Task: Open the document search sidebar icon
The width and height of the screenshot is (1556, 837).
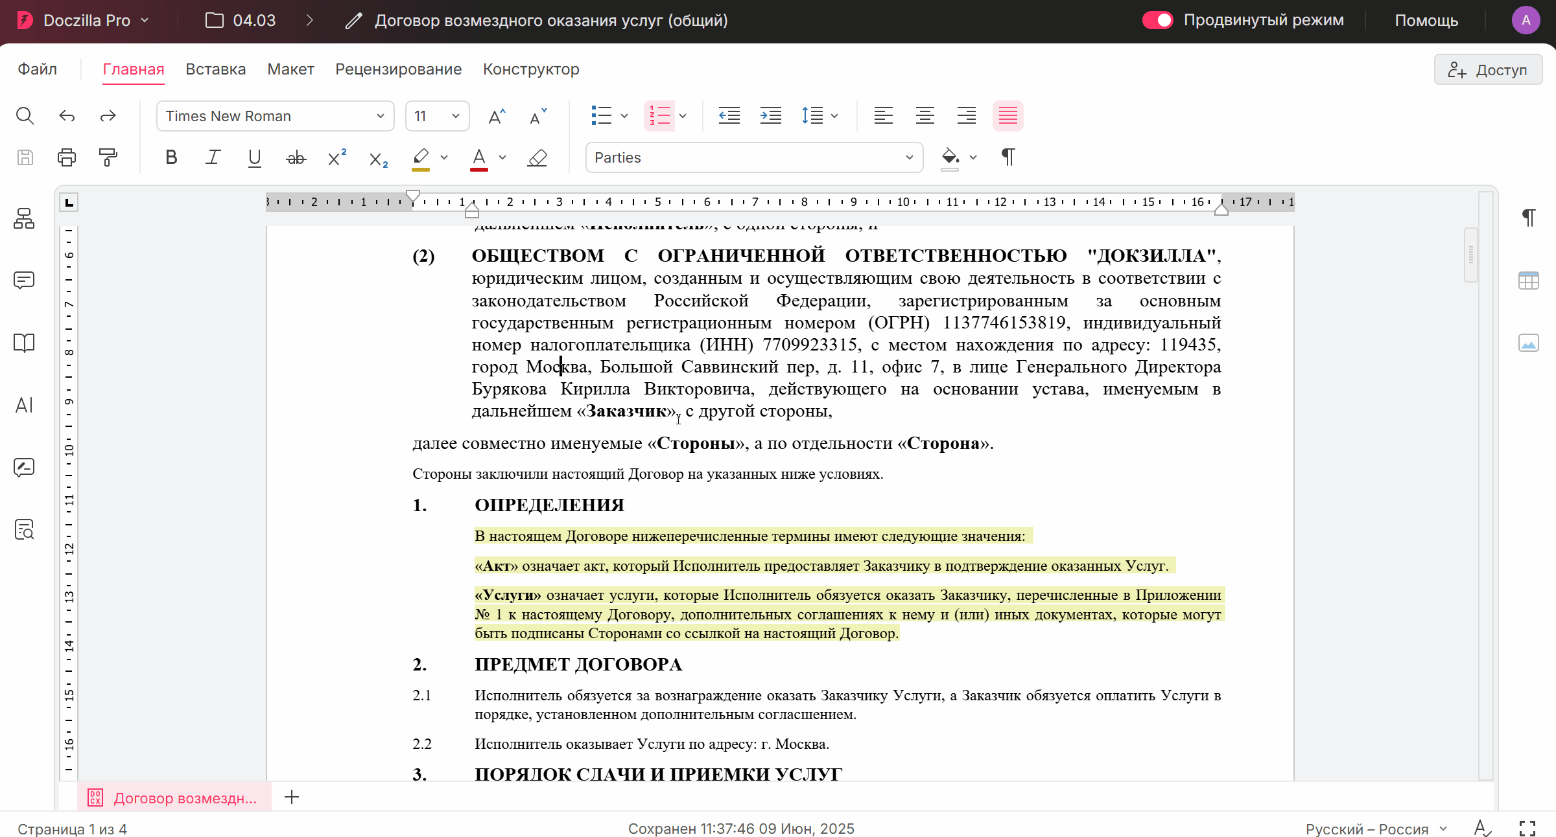Action: point(24,529)
